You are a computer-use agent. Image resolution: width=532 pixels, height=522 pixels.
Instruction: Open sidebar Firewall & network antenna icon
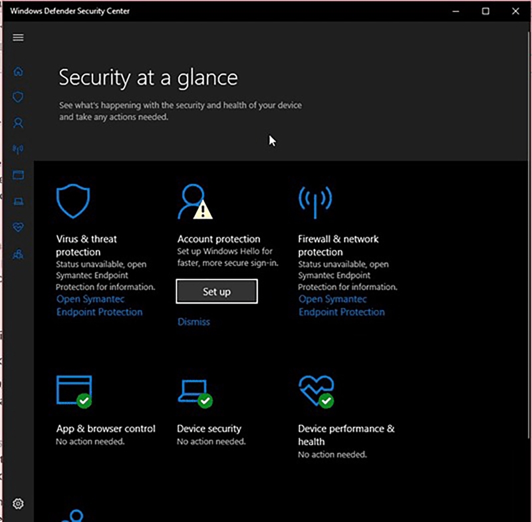18,149
